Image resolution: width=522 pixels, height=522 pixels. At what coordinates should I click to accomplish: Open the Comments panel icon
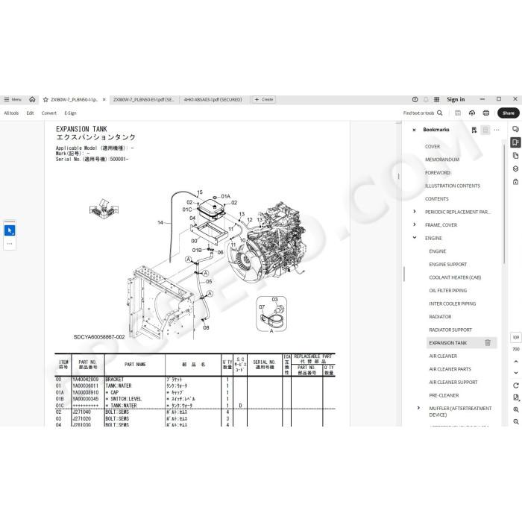tap(516, 130)
